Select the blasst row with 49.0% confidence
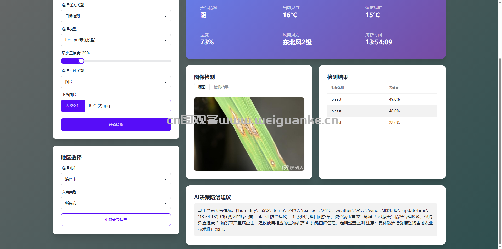502x249 pixels. (382, 99)
